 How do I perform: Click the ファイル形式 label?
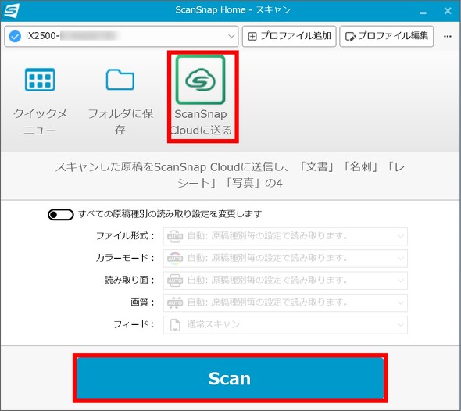125,236
